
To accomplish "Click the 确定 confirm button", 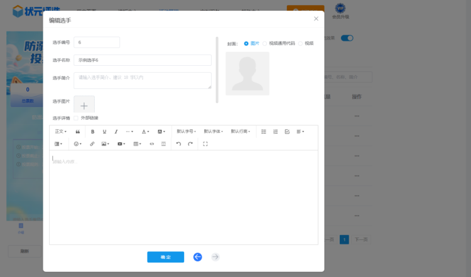I will 165,257.
